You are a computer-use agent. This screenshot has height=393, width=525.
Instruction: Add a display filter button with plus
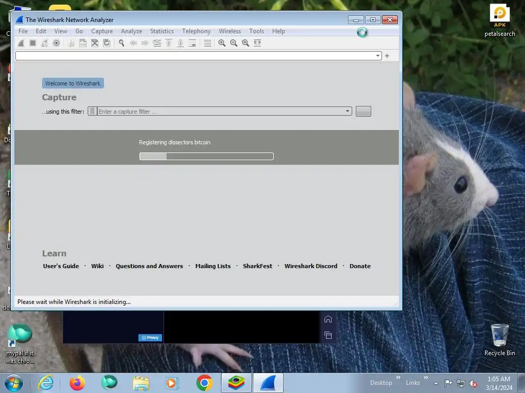(x=387, y=56)
